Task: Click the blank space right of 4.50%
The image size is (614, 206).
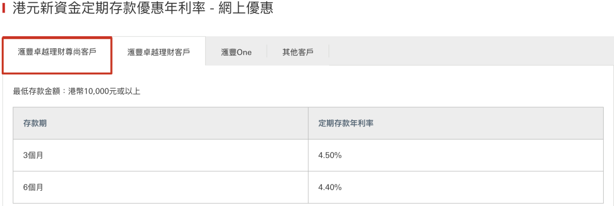Action: pos(474,155)
